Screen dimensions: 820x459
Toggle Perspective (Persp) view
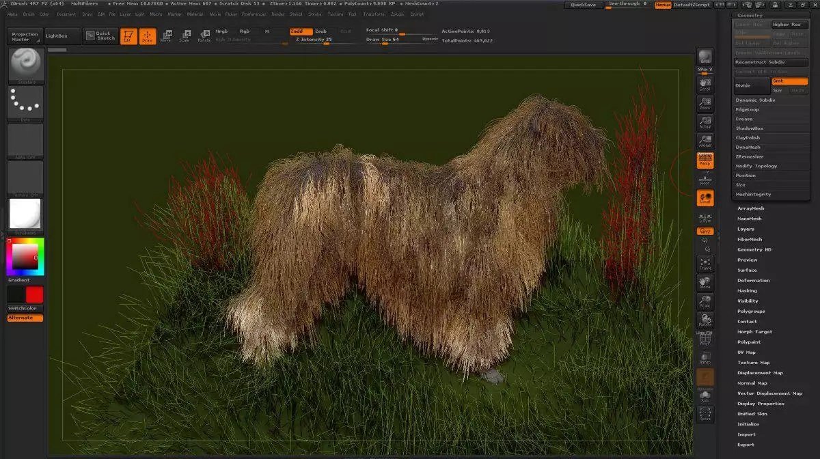click(705, 161)
